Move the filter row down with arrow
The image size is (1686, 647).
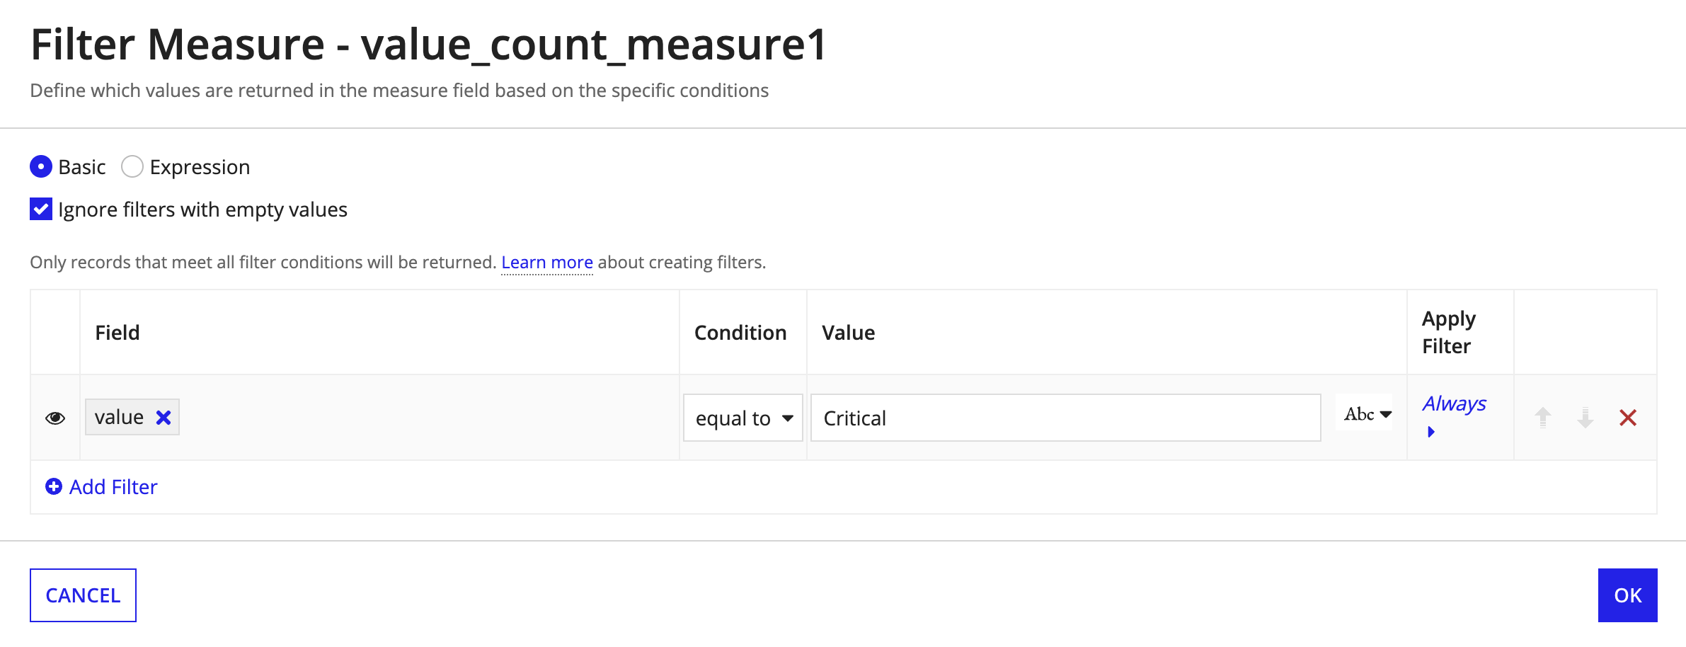click(x=1585, y=418)
